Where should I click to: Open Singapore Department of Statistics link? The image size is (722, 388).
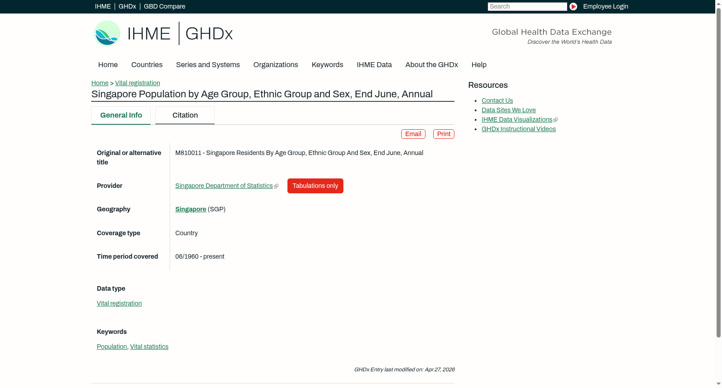coord(224,186)
